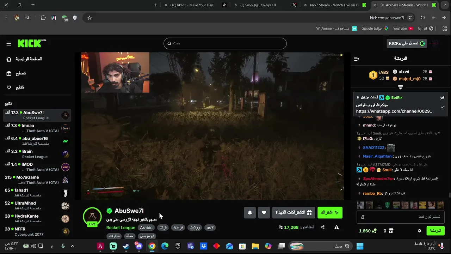Click username SAAD11222 in chat

[374, 147]
